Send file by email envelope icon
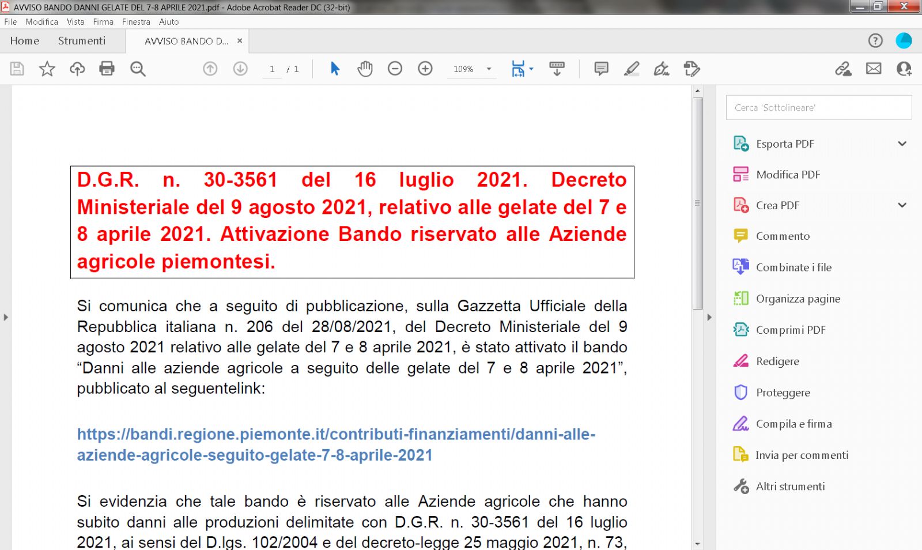The width and height of the screenshot is (922, 550). pyautogui.click(x=874, y=69)
